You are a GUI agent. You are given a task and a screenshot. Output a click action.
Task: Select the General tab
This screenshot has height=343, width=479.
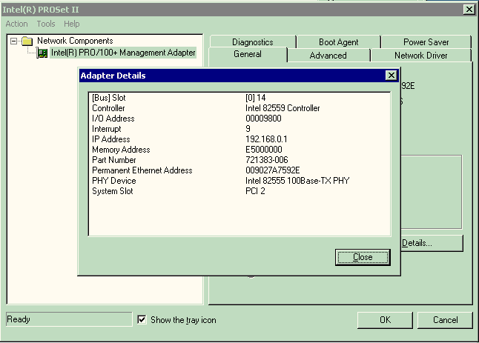click(248, 54)
